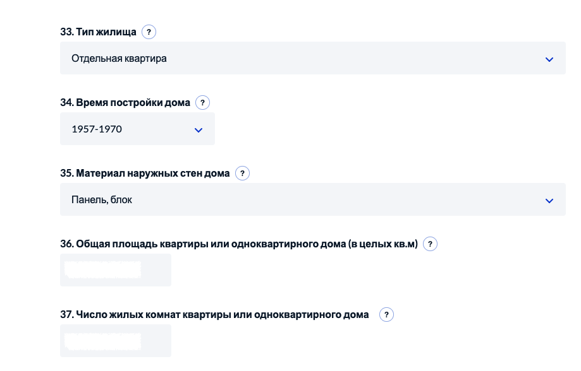The height and width of the screenshot is (371, 581).
Task: Click '35. Материал наружных стен дома' label
Action: [x=145, y=173]
